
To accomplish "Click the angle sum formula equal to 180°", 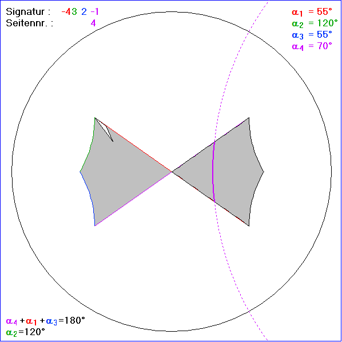I will (45, 321).
